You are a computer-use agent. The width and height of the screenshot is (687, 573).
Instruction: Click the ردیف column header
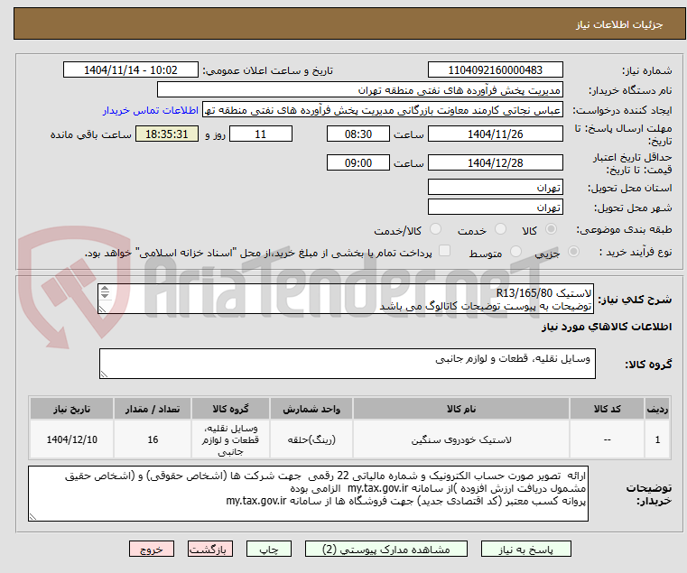[x=657, y=409]
